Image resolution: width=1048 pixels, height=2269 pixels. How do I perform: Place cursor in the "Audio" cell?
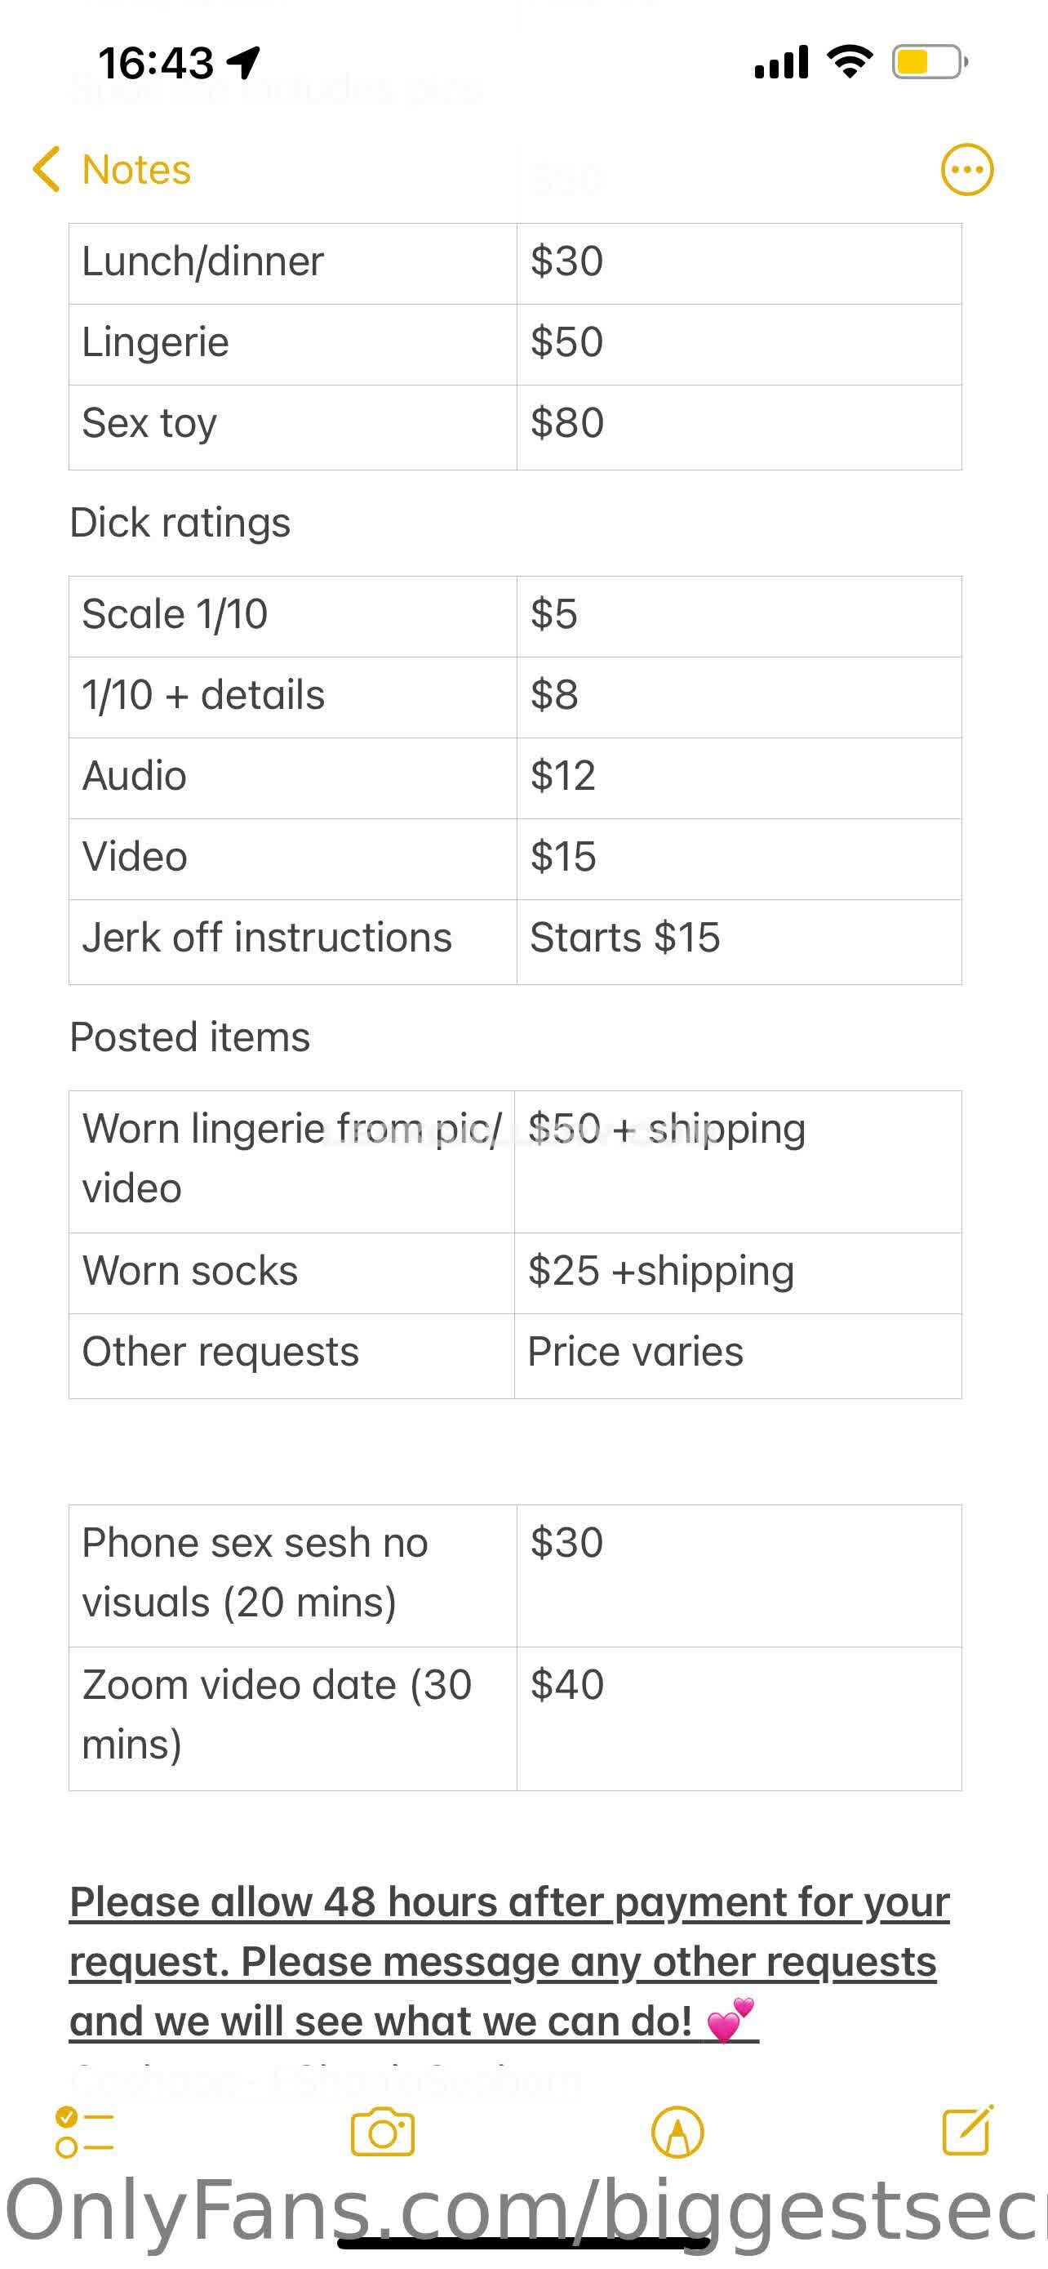[292, 777]
